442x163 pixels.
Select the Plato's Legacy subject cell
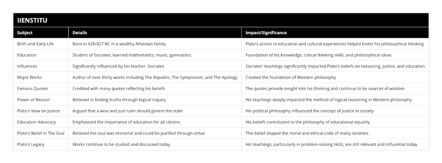click(31, 144)
